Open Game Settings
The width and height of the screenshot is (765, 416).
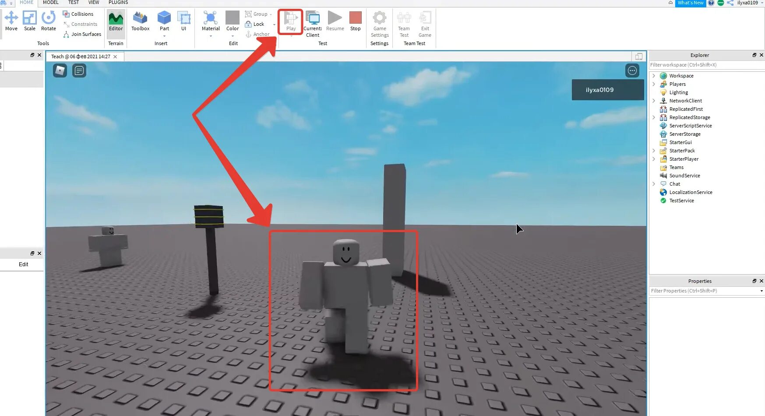[380, 24]
